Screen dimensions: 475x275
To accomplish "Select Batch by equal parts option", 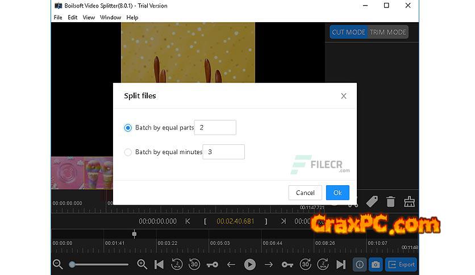I will [128, 128].
